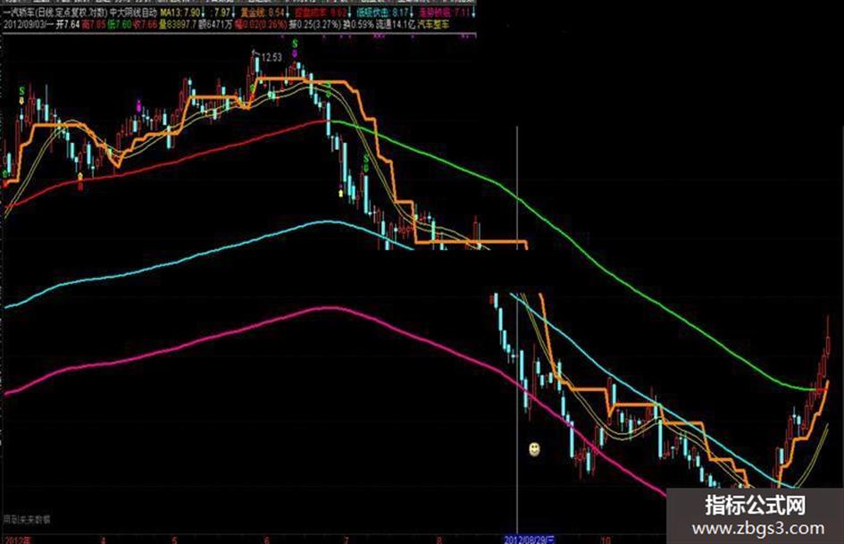Click the opening price 开7.64
The width and height of the screenshot is (844, 544).
pyautogui.click(x=67, y=24)
